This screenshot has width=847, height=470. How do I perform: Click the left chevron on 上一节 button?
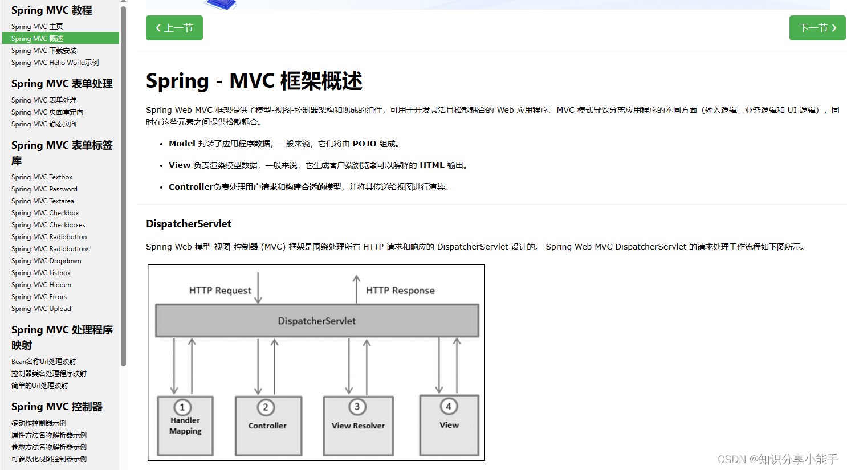(158, 28)
